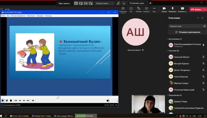Collapse the Участники (6) section

click(x=167, y=51)
